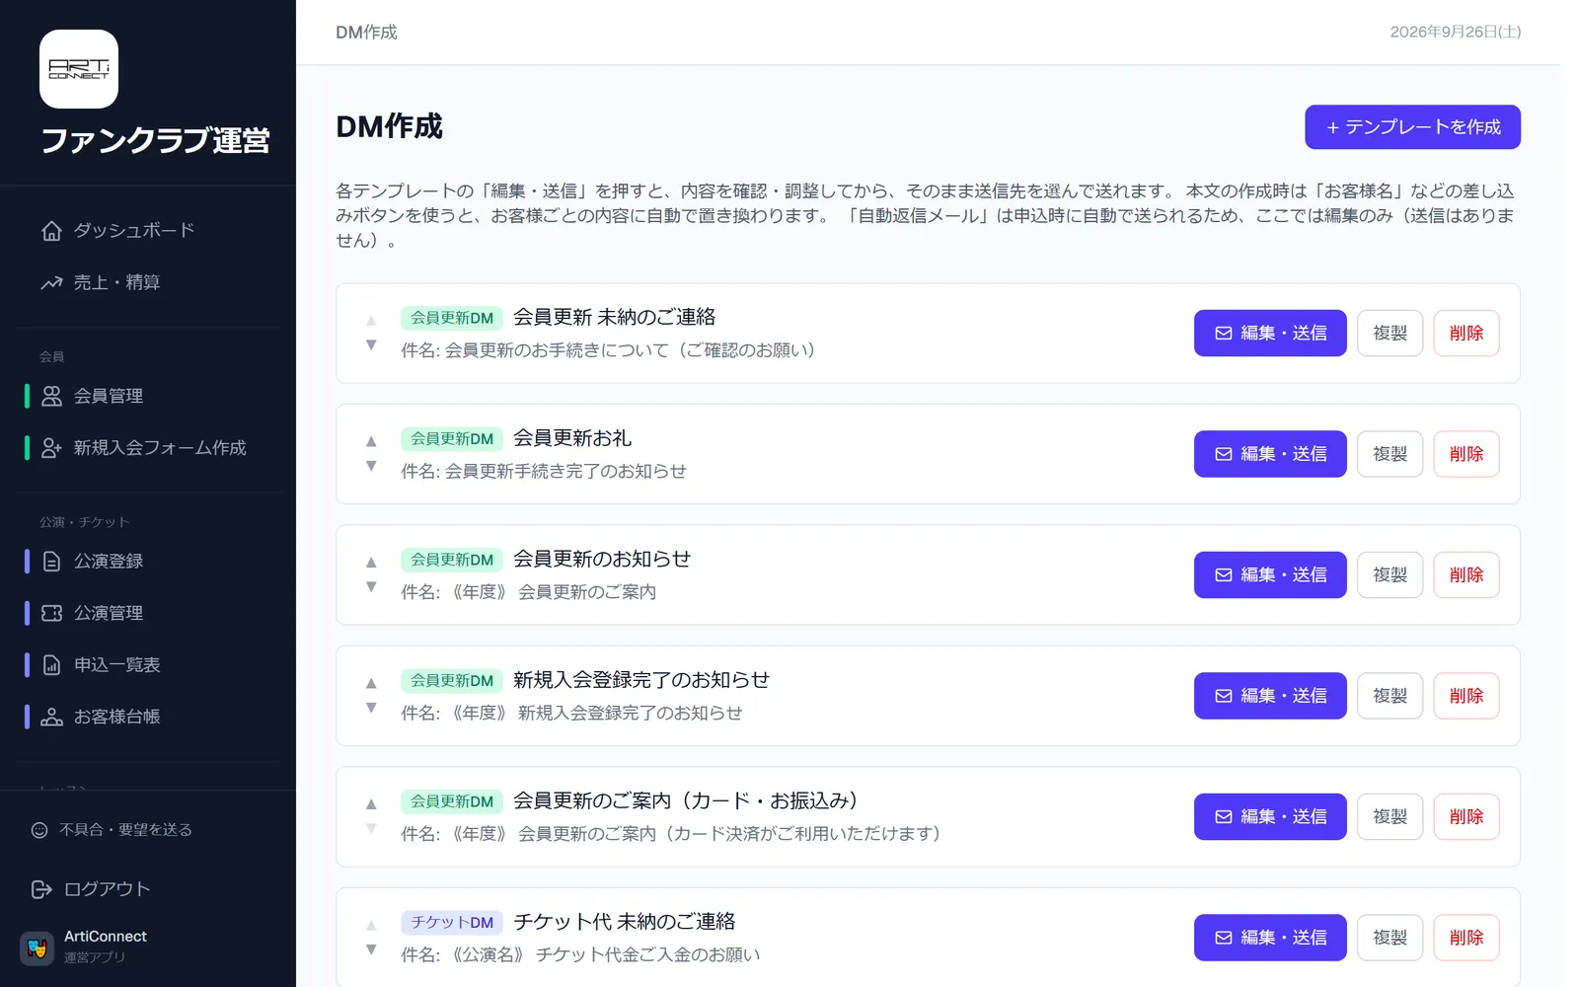Delete 会員更新お礼 template

point(1466,454)
